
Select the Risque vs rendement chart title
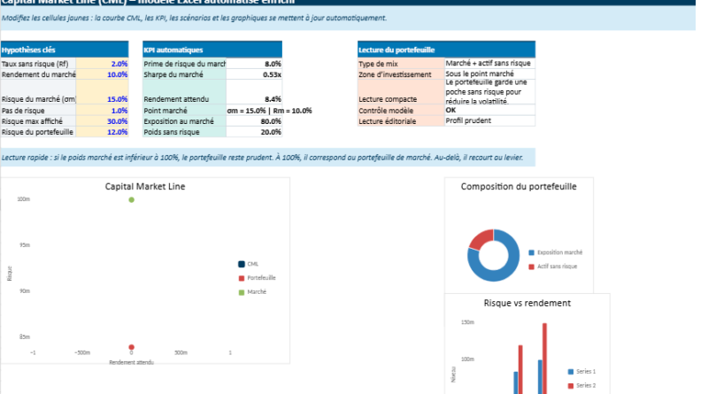click(x=527, y=303)
